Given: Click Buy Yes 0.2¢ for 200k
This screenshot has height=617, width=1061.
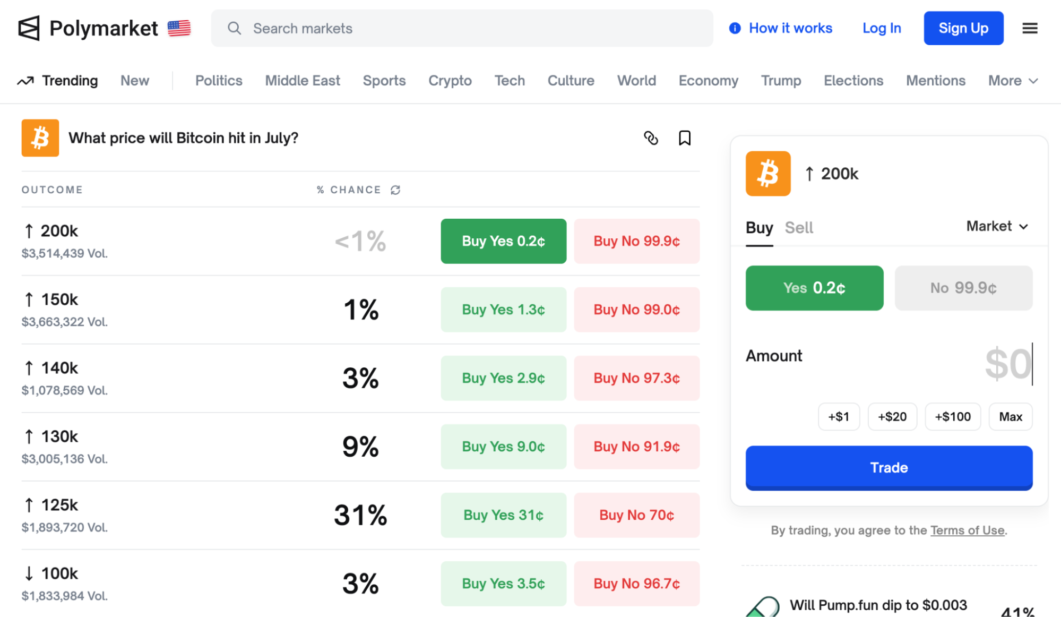Looking at the screenshot, I should coord(503,241).
